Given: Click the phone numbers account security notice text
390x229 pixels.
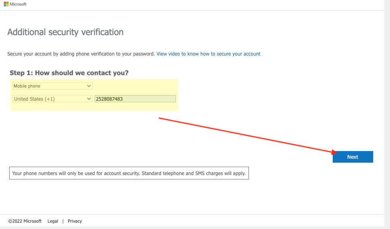Looking at the screenshot, I should tap(129, 173).
